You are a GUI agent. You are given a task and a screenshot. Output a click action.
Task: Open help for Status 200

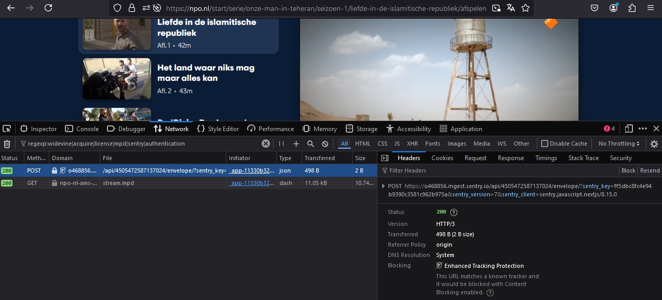454,212
